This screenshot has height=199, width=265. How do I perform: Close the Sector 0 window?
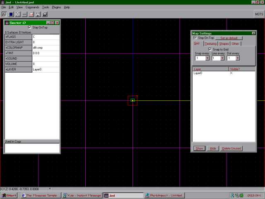point(57,23)
